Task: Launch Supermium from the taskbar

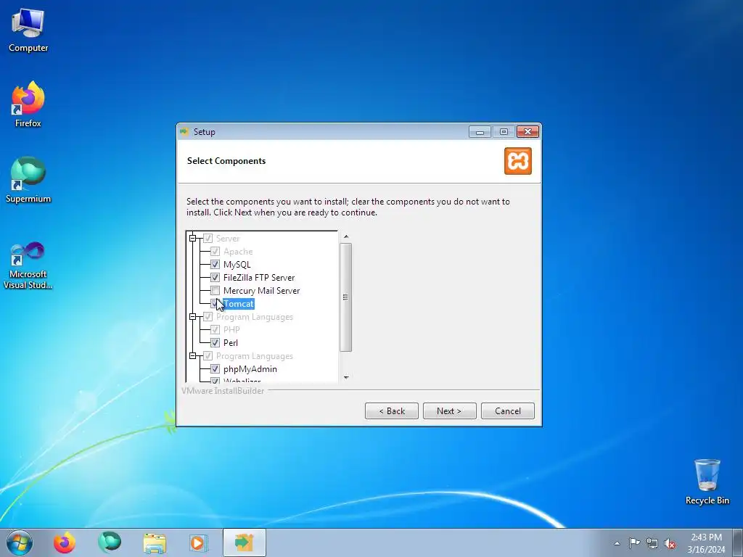Action: point(110,542)
